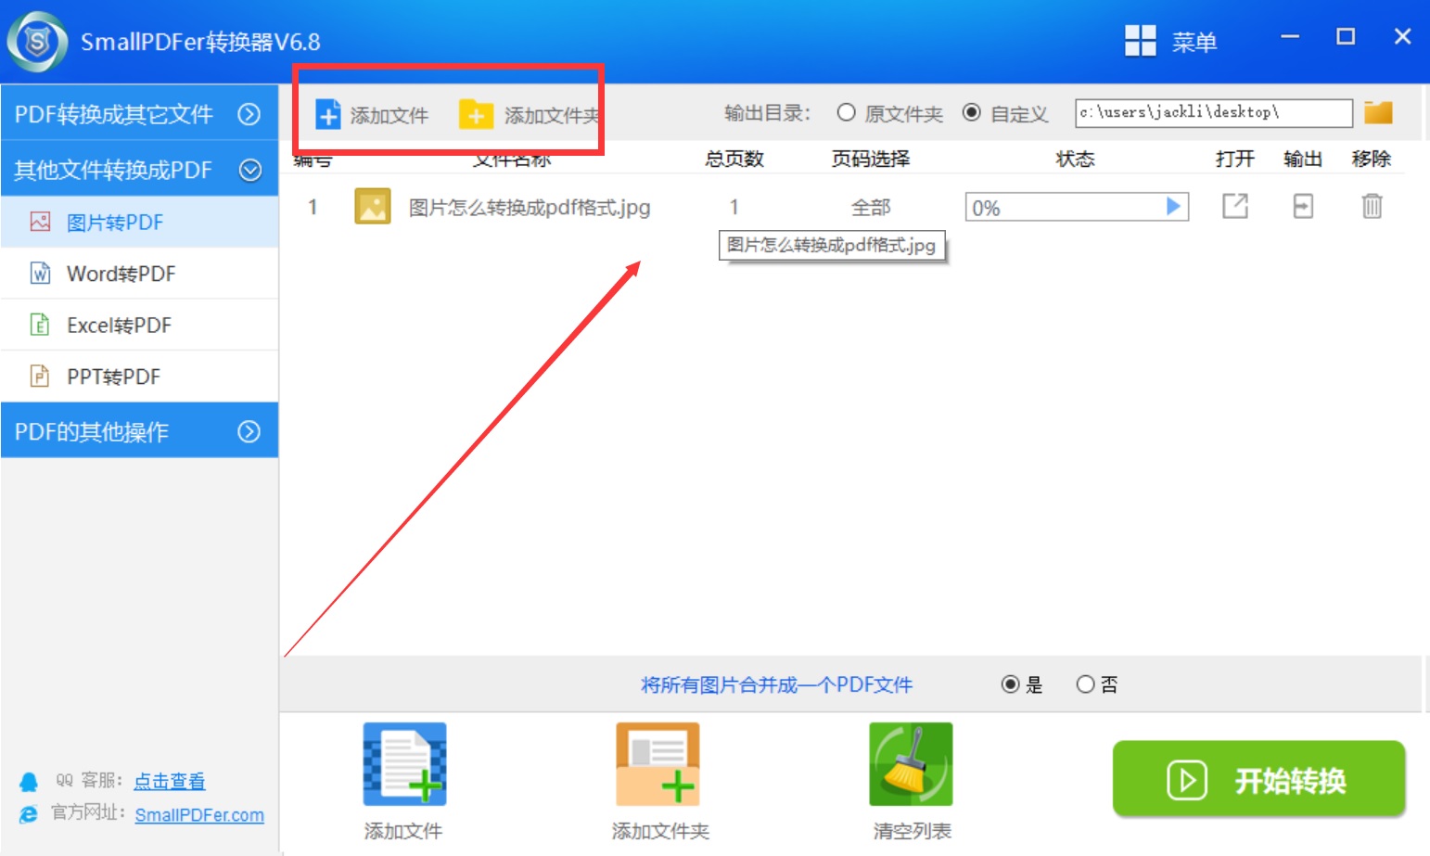Select Excel转PDF in the sidebar
Viewport: 1430px width, 856px height.
tap(139, 326)
